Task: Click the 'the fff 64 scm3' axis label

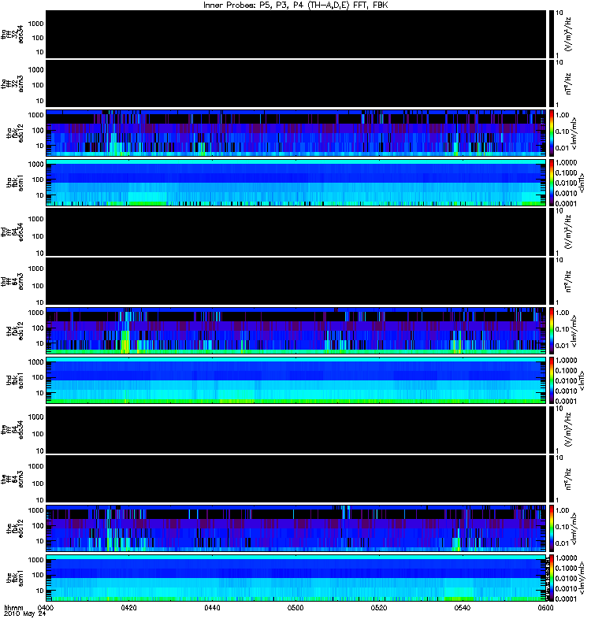Action: click(12, 480)
